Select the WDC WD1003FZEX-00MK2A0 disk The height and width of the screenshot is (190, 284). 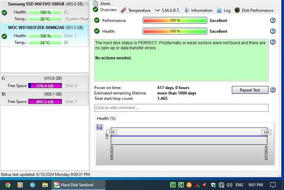click(x=44, y=35)
